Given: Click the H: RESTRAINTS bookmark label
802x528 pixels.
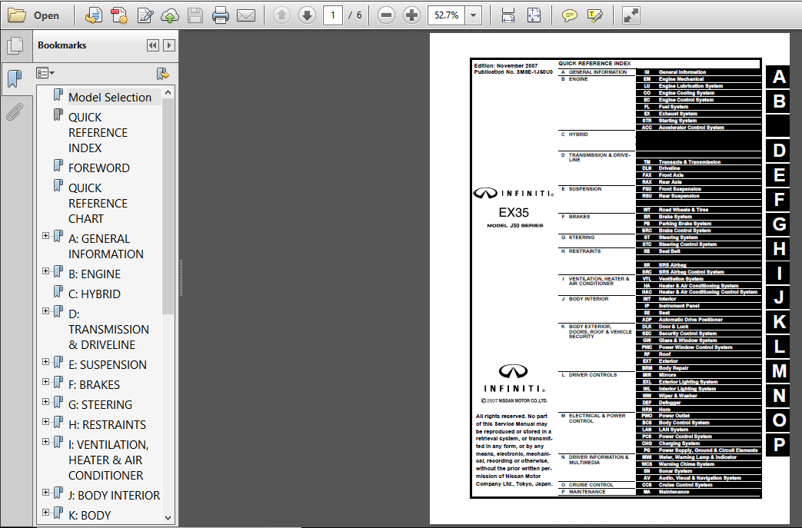Looking at the screenshot, I should [108, 425].
